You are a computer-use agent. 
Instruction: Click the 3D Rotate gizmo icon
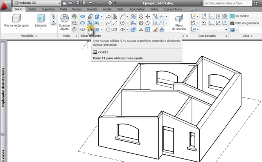[x=141, y=23]
